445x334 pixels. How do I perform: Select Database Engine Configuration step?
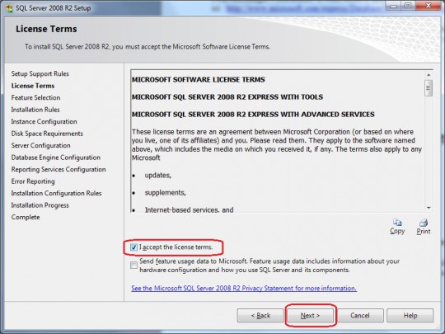(x=56, y=158)
